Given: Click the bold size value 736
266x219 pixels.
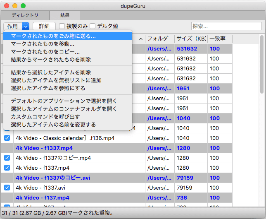Looking at the screenshot, I should [x=182, y=197].
